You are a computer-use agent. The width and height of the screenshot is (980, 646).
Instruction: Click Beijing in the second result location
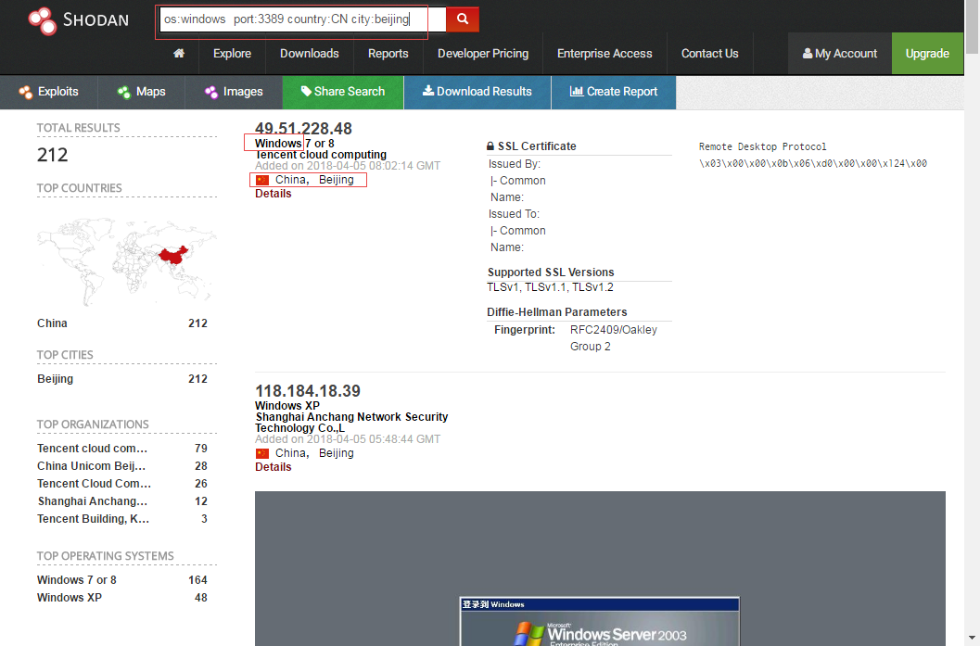coord(337,453)
